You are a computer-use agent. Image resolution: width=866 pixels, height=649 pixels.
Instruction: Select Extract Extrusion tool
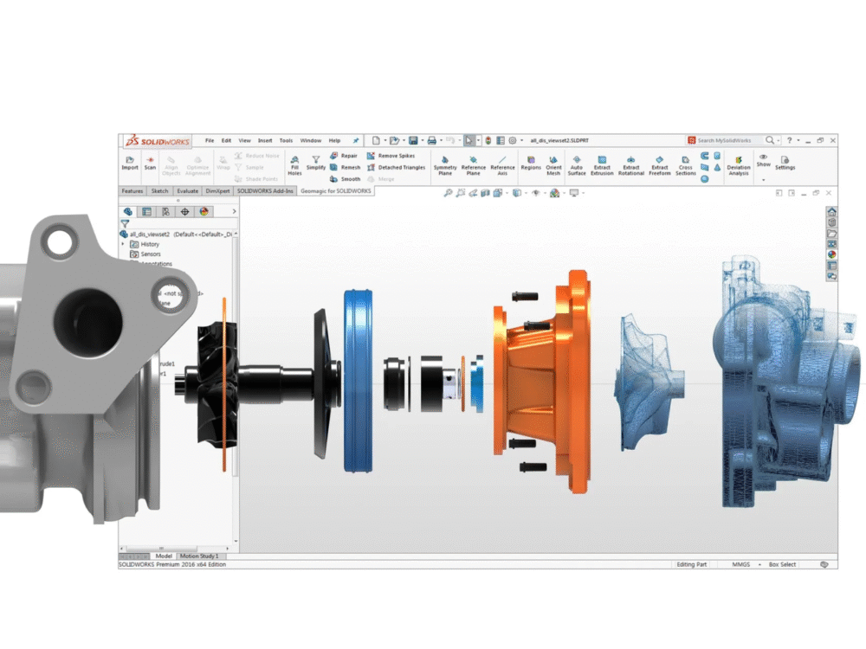click(602, 165)
